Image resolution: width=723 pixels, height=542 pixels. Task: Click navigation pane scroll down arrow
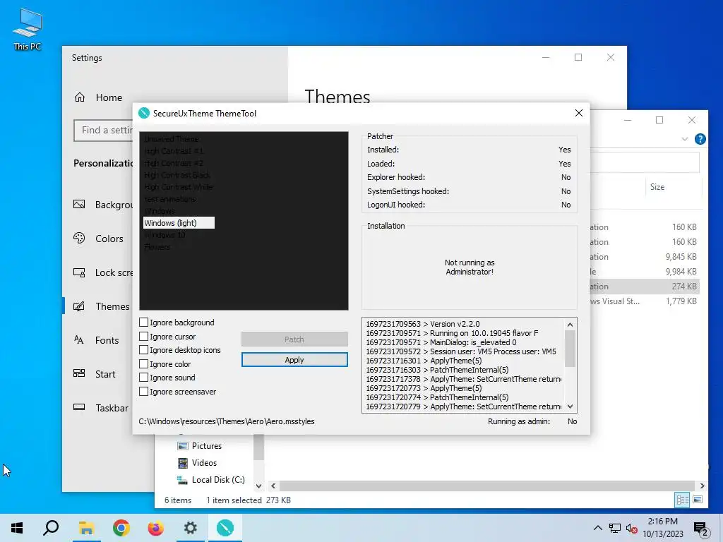click(x=258, y=486)
